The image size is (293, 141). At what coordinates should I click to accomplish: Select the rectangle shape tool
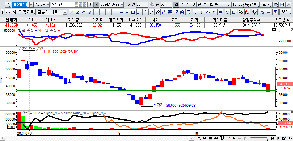233,13
